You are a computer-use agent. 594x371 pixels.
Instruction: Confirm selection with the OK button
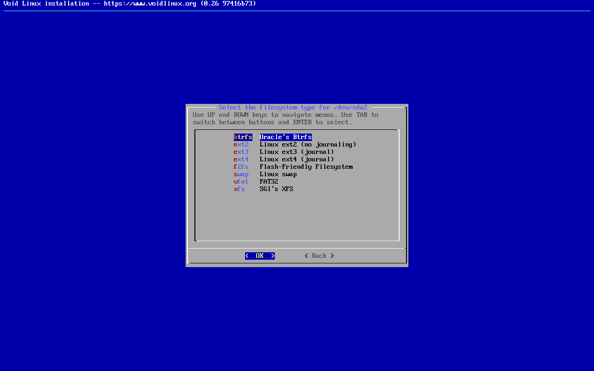pyautogui.click(x=259, y=256)
